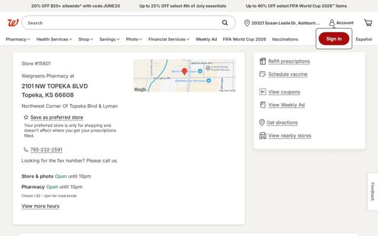Open the Weekly Ad nav item
378x236 pixels.
point(206,40)
